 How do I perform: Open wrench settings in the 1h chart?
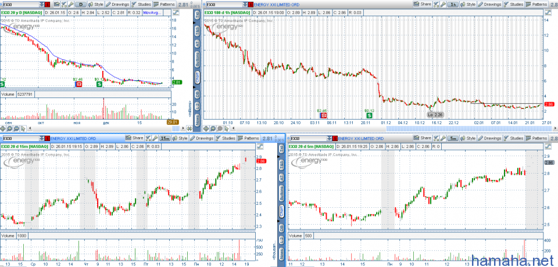click(443, 5)
